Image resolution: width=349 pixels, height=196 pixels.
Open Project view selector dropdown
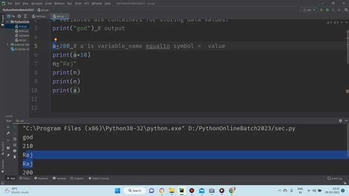11,16
